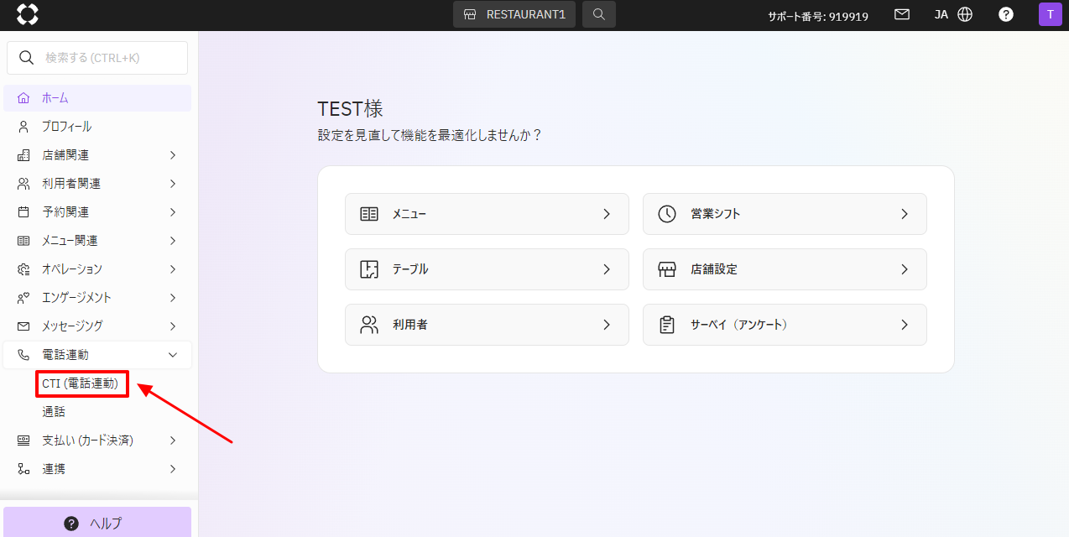
Task: Open the サーベイ（アンケート）card
Action: (x=785, y=325)
